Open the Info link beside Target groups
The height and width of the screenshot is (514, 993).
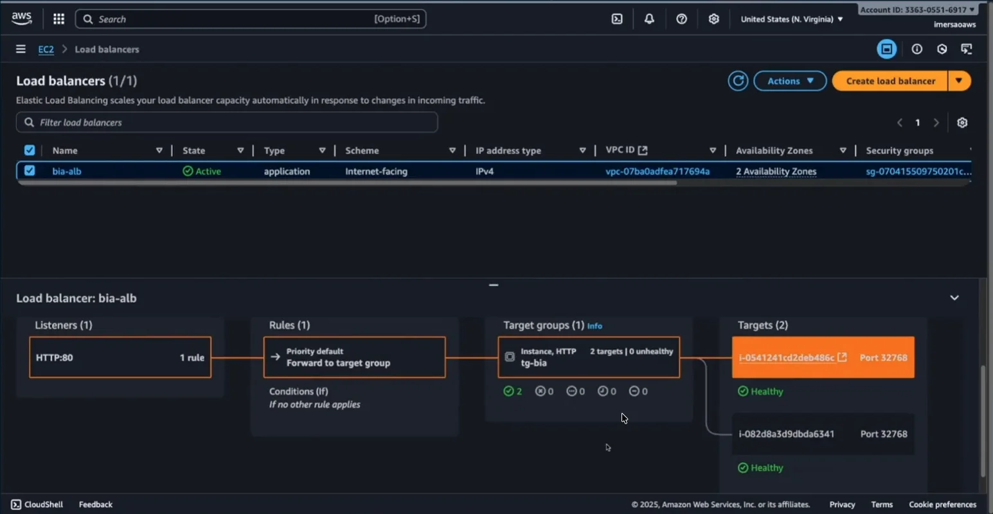595,326
